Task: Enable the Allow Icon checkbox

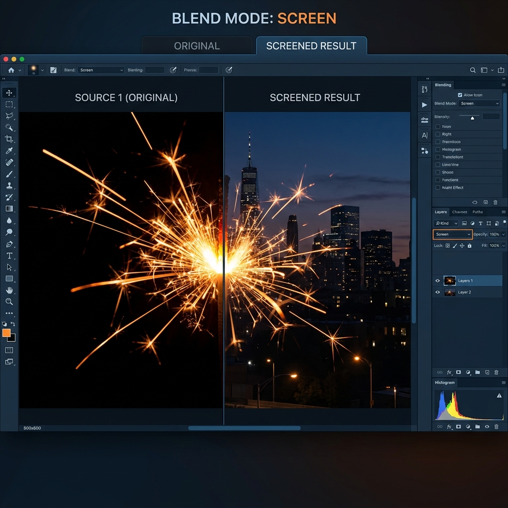Action: pyautogui.click(x=459, y=95)
